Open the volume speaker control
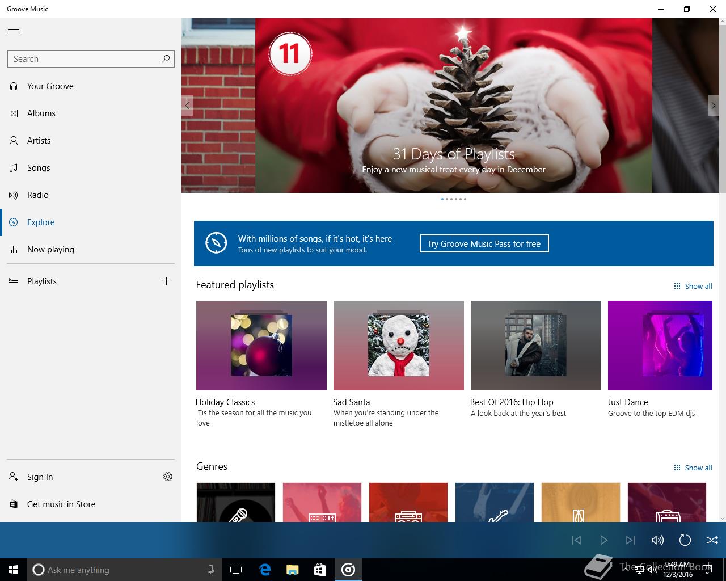Viewport: 726px width, 581px height. tap(658, 540)
